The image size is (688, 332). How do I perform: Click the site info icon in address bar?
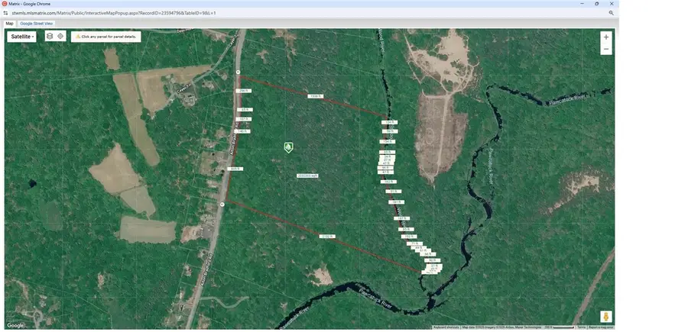pyautogui.click(x=7, y=13)
